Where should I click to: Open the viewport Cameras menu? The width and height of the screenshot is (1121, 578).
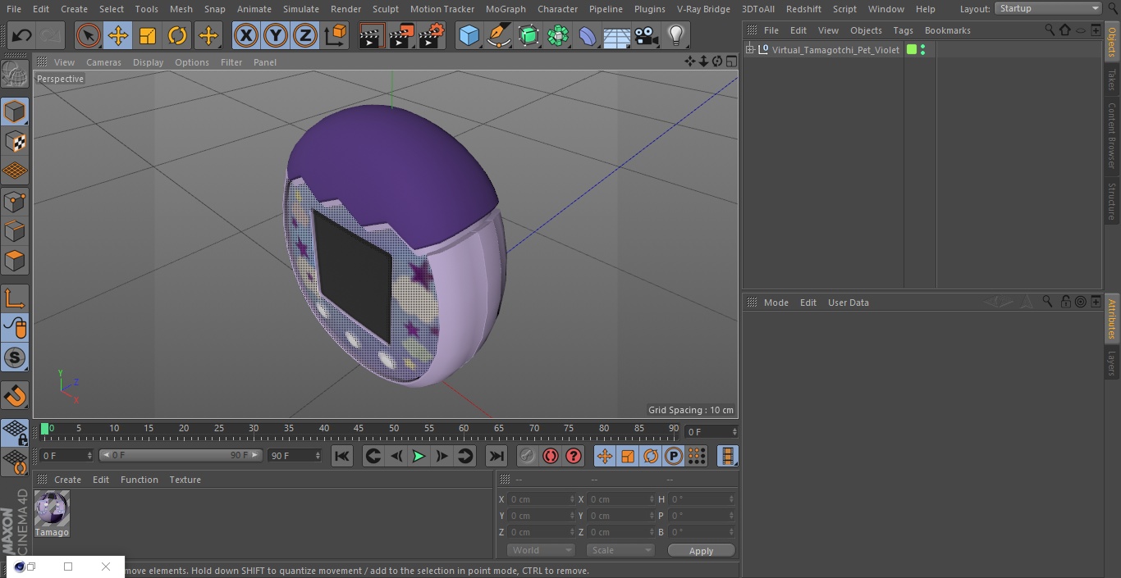pos(103,62)
